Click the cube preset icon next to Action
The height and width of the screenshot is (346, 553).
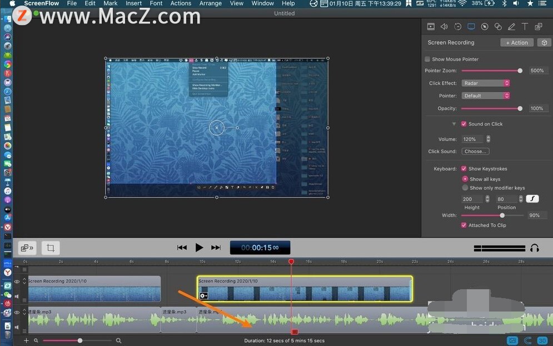(x=544, y=43)
